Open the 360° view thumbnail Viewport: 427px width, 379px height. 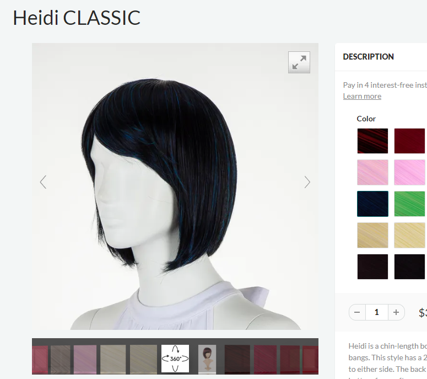coord(175,359)
